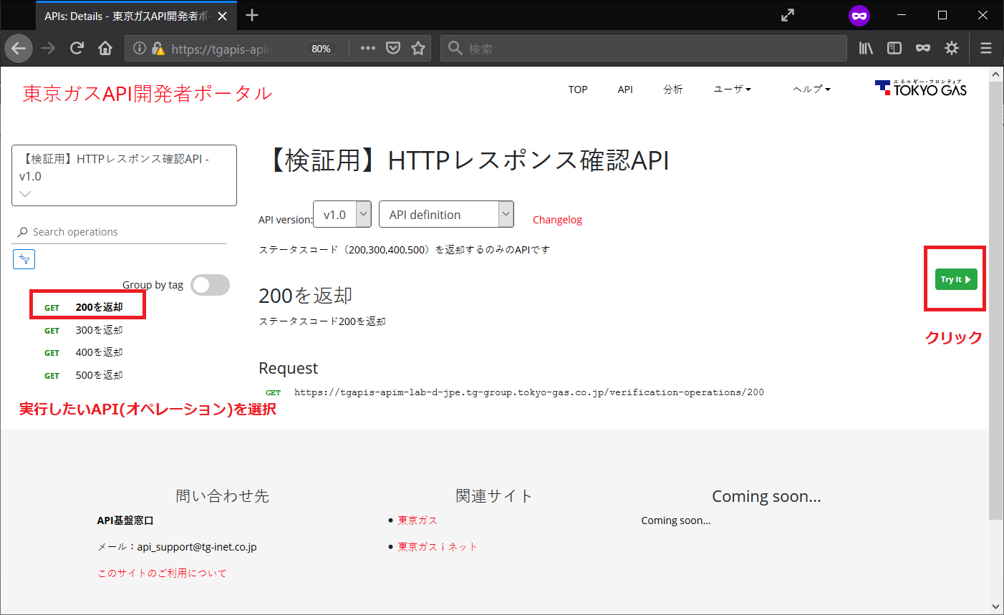Image resolution: width=1004 pixels, height=615 pixels.
Task: Open このサイトのご利用について link
Action: [162, 573]
